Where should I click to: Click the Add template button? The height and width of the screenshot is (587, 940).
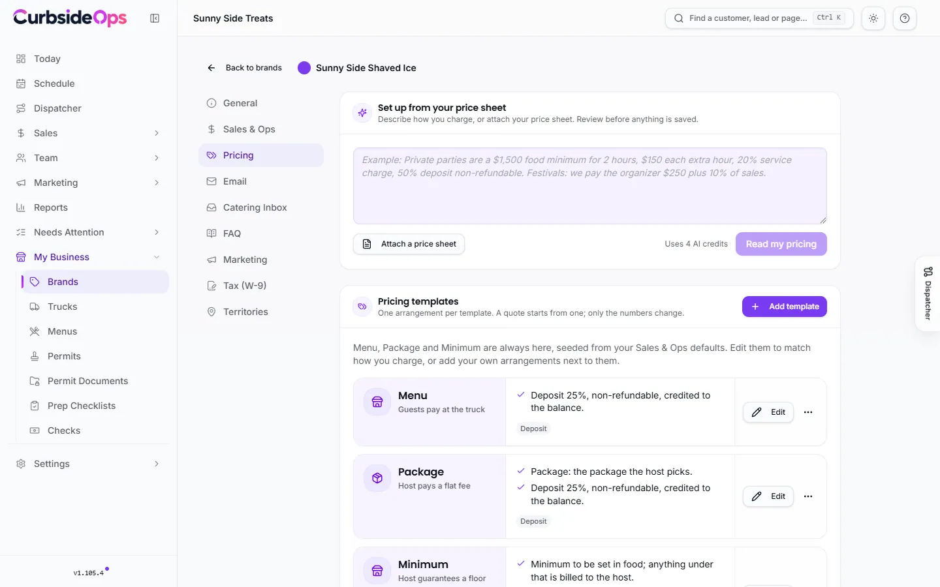785,307
